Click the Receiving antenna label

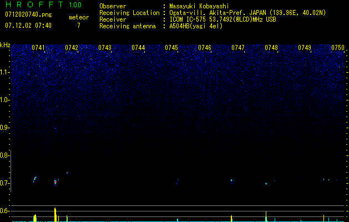(128, 26)
